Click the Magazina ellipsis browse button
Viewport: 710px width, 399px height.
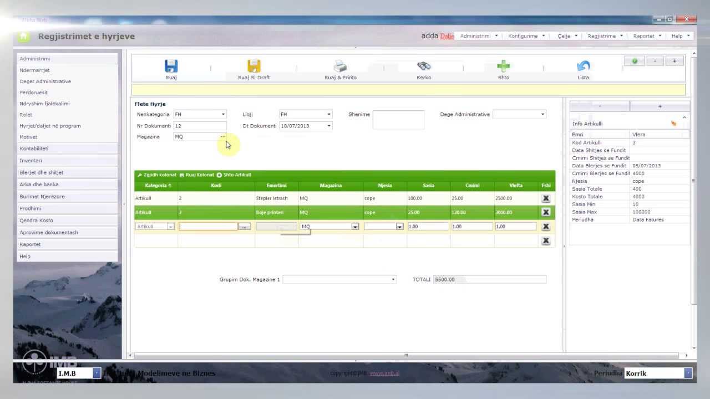223,136
